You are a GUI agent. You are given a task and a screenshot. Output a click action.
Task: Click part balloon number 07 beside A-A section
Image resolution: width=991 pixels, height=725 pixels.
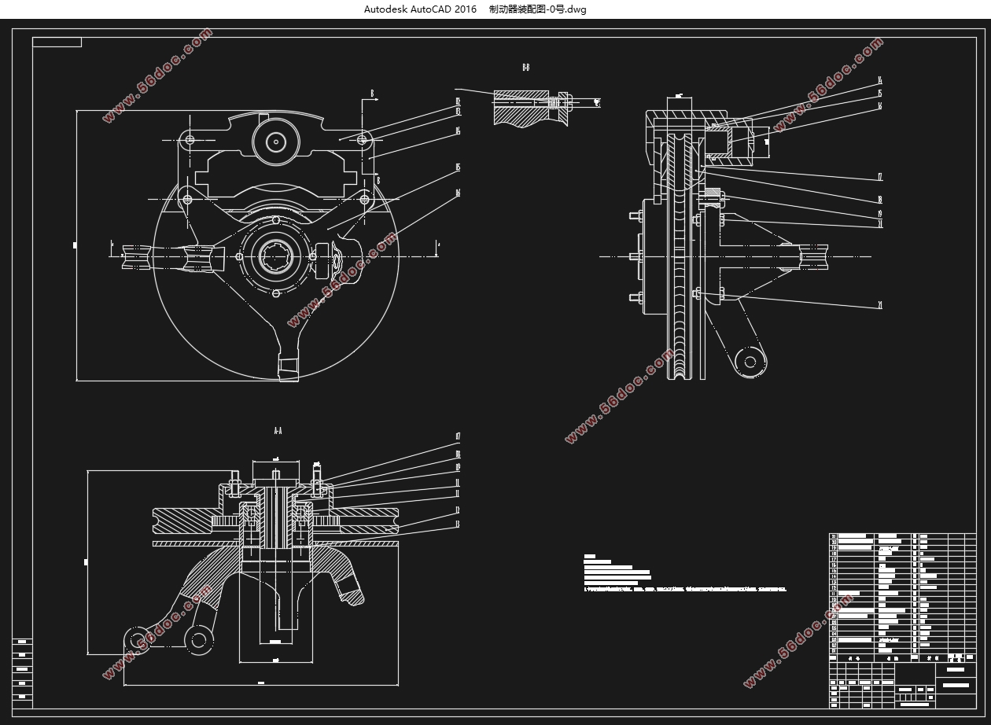(458, 436)
